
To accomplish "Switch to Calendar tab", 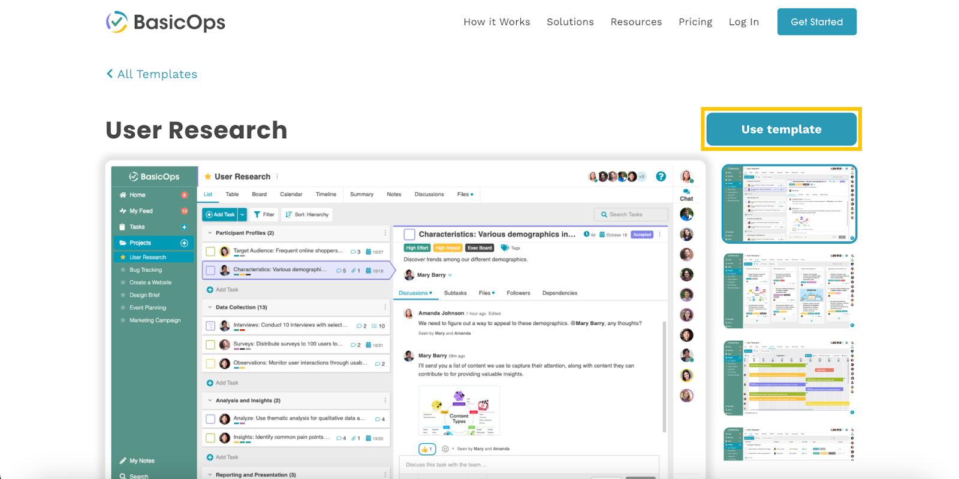I will point(291,195).
